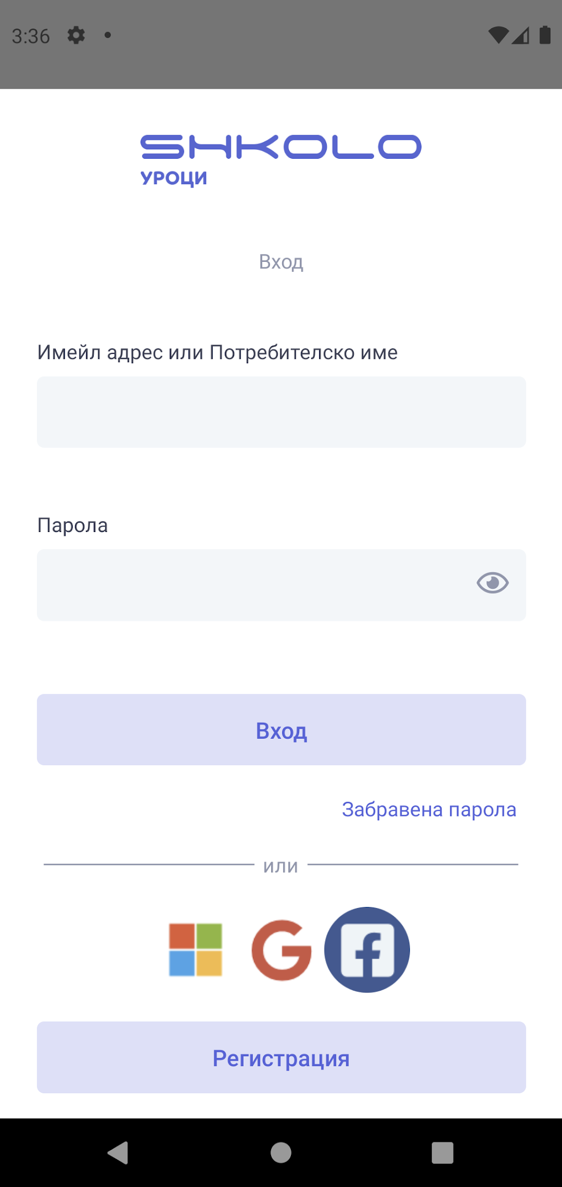Open the Регистрация sign-up button
Viewport: 562px width, 1187px height.
[281, 1057]
